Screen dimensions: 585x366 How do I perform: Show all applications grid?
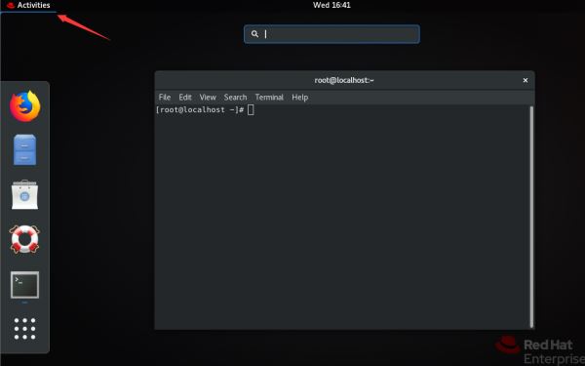tap(24, 329)
